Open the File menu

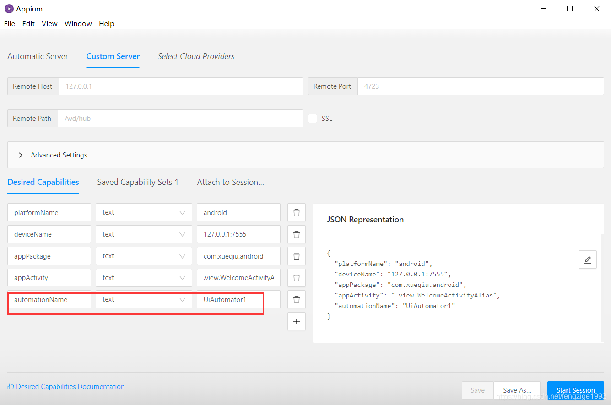pyautogui.click(x=9, y=23)
